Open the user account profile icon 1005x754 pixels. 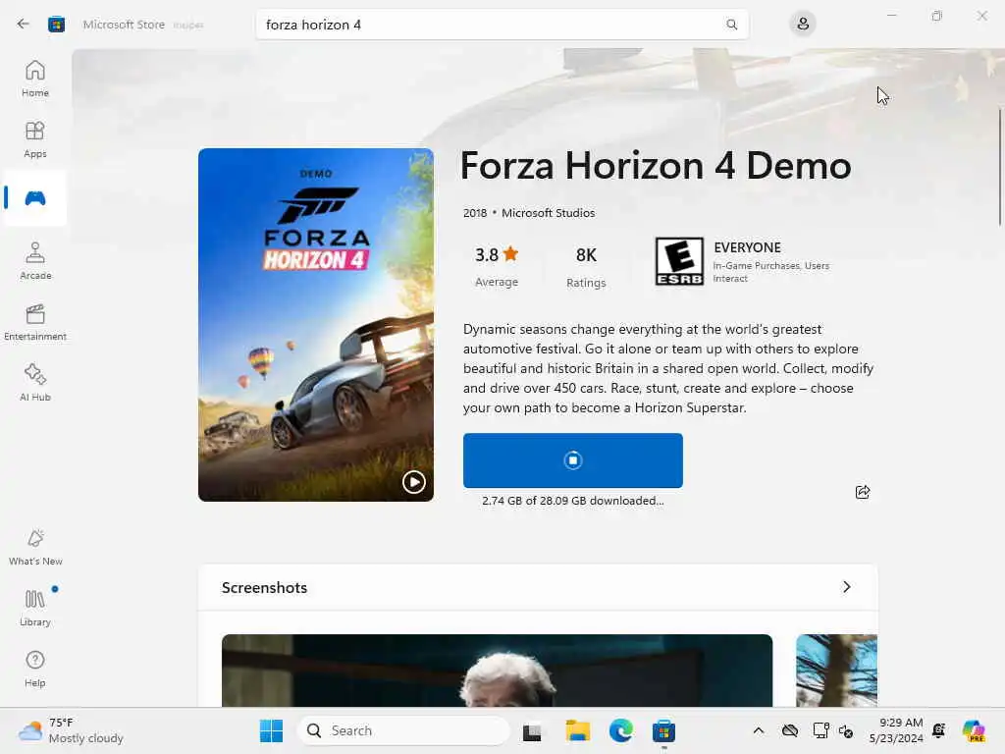[803, 25]
